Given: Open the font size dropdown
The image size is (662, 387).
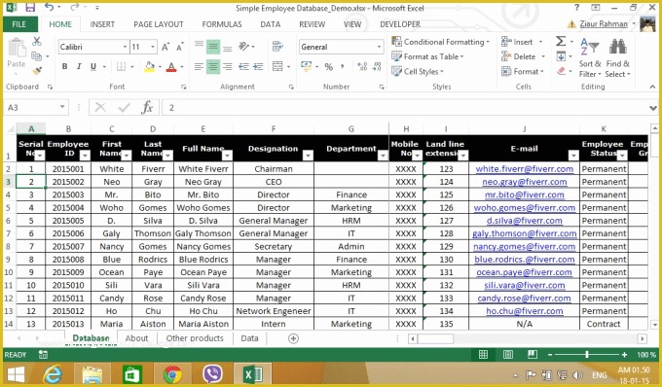Looking at the screenshot, I should click(153, 47).
